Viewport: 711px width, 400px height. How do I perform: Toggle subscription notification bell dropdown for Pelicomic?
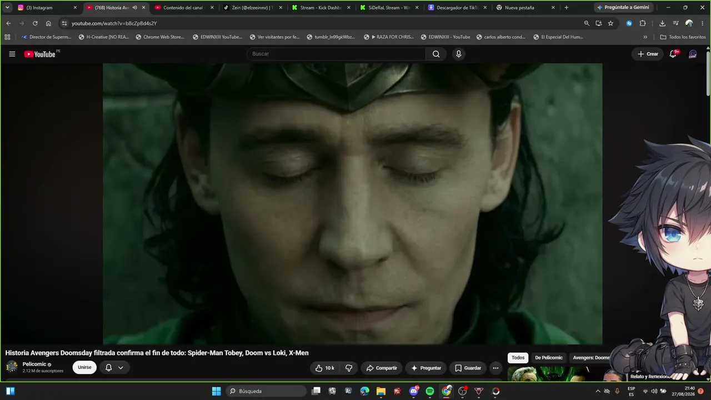pos(114,368)
